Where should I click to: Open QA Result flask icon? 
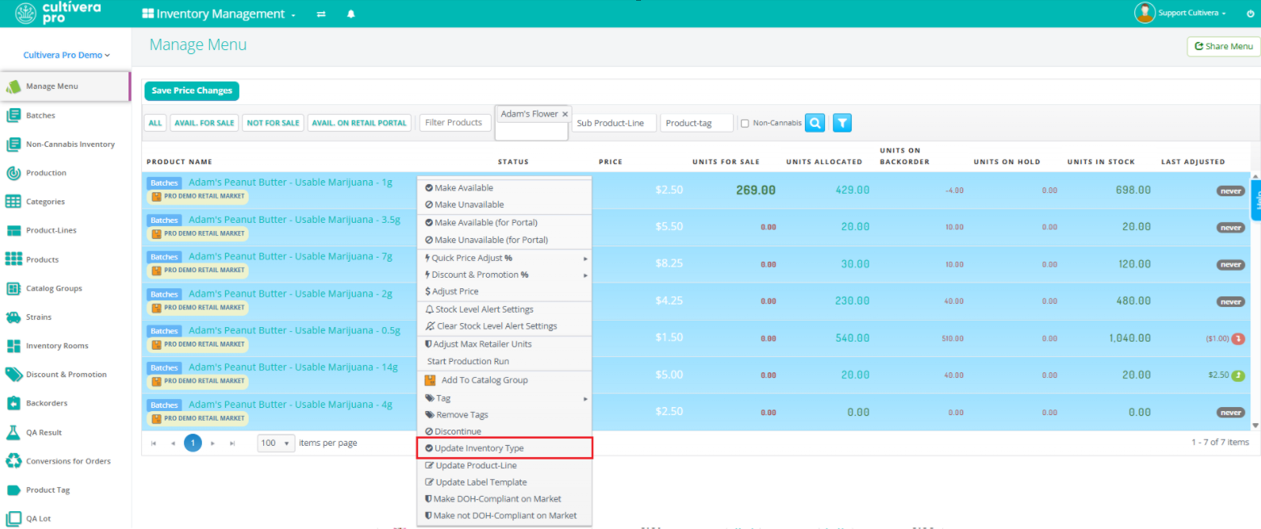[x=13, y=432]
